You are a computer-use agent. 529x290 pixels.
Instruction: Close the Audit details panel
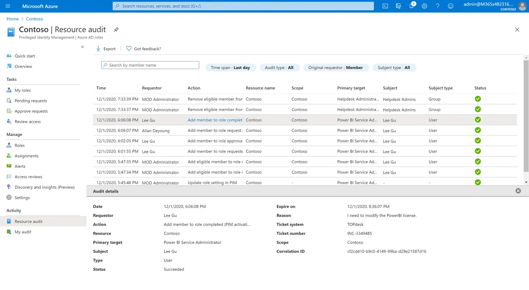518,191
